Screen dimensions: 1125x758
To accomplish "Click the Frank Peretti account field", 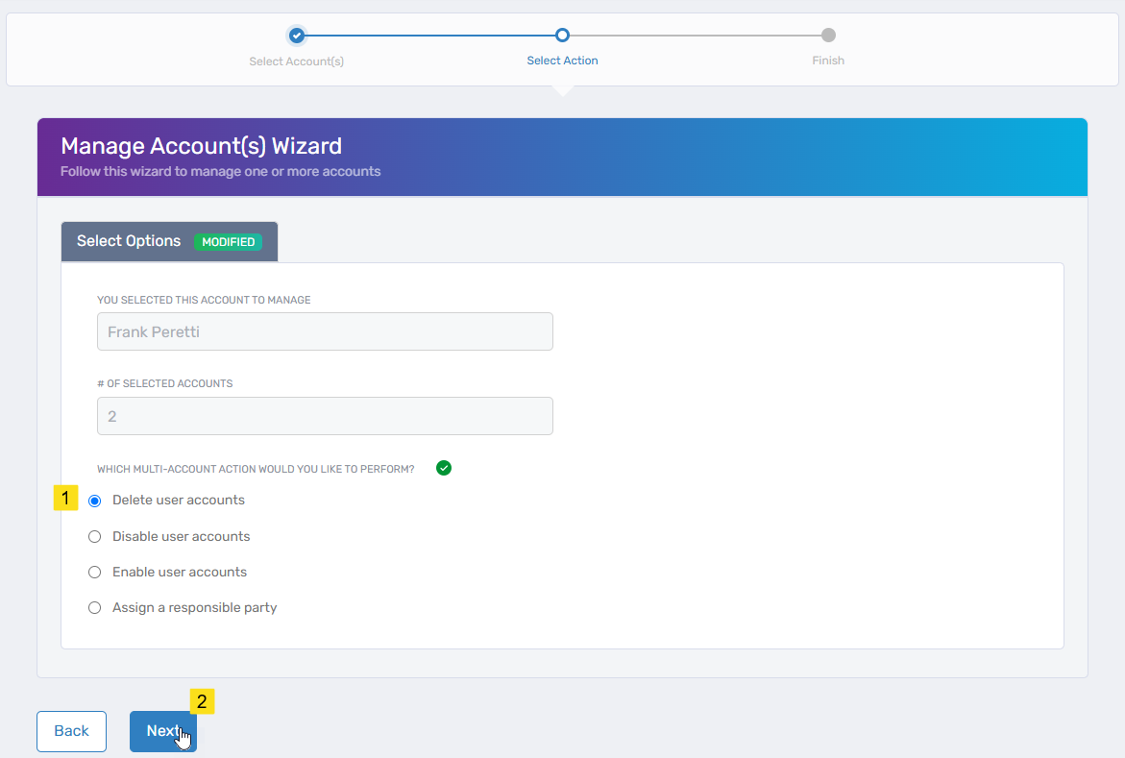I will (x=325, y=331).
